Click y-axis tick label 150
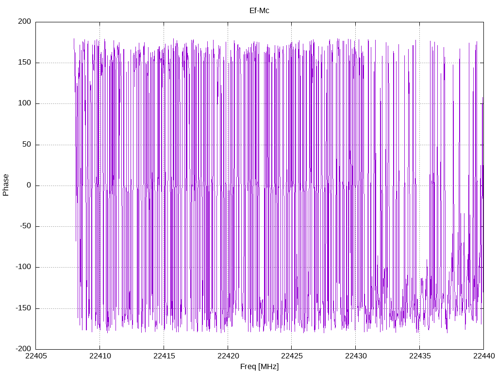 (x=25, y=63)
